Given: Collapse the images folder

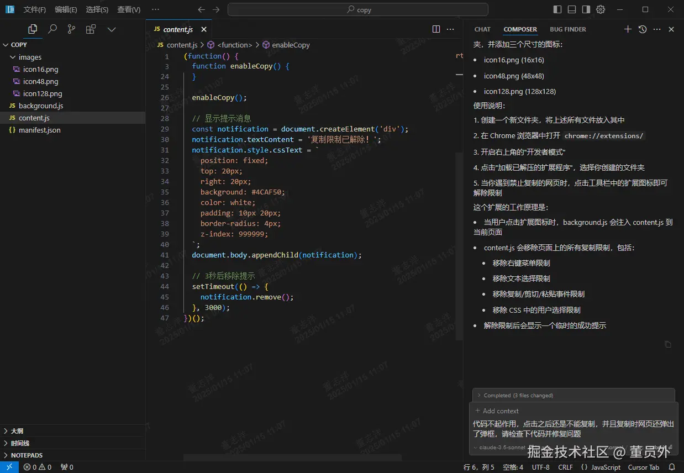Looking at the screenshot, I should [x=30, y=57].
